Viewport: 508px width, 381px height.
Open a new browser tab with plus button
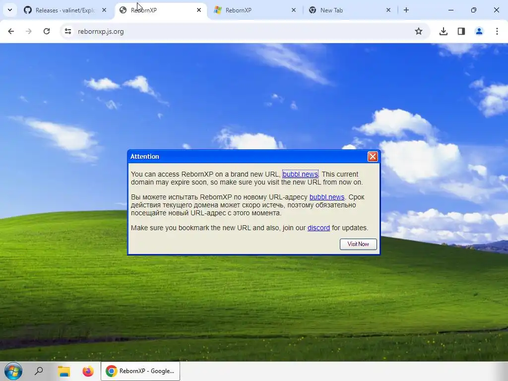[x=406, y=10]
